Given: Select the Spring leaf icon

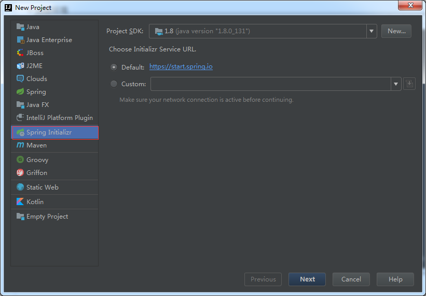Looking at the screenshot, I should (x=20, y=92).
